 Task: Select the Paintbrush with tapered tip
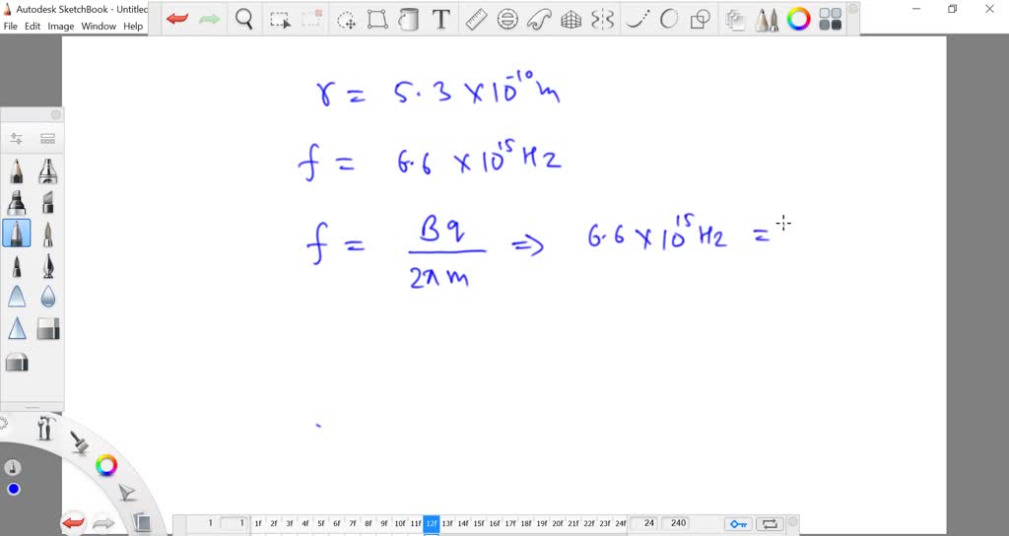47,234
